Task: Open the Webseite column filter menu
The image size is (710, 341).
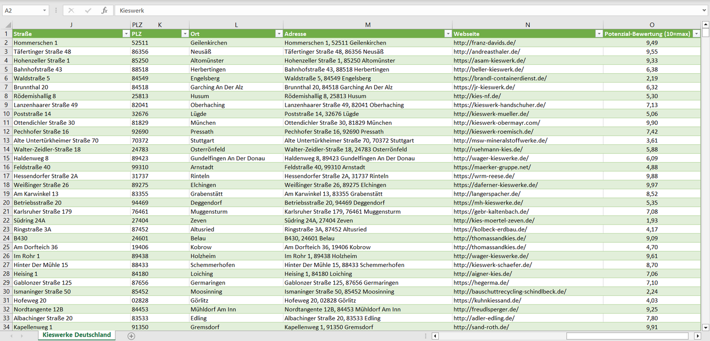Action: coord(599,33)
